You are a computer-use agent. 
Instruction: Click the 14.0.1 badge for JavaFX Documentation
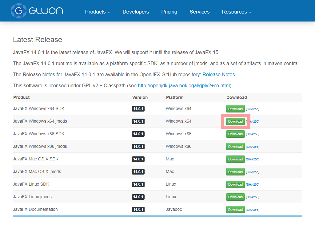pyautogui.click(x=138, y=210)
